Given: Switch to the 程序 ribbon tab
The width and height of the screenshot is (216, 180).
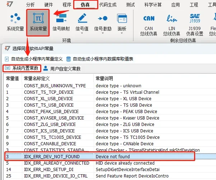Looking at the screenshot, I should click(x=67, y=5).
